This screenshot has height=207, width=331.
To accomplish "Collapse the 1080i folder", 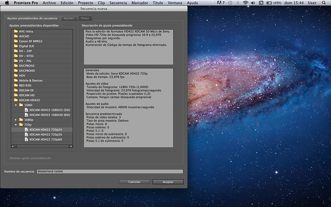I will coord(16,105).
